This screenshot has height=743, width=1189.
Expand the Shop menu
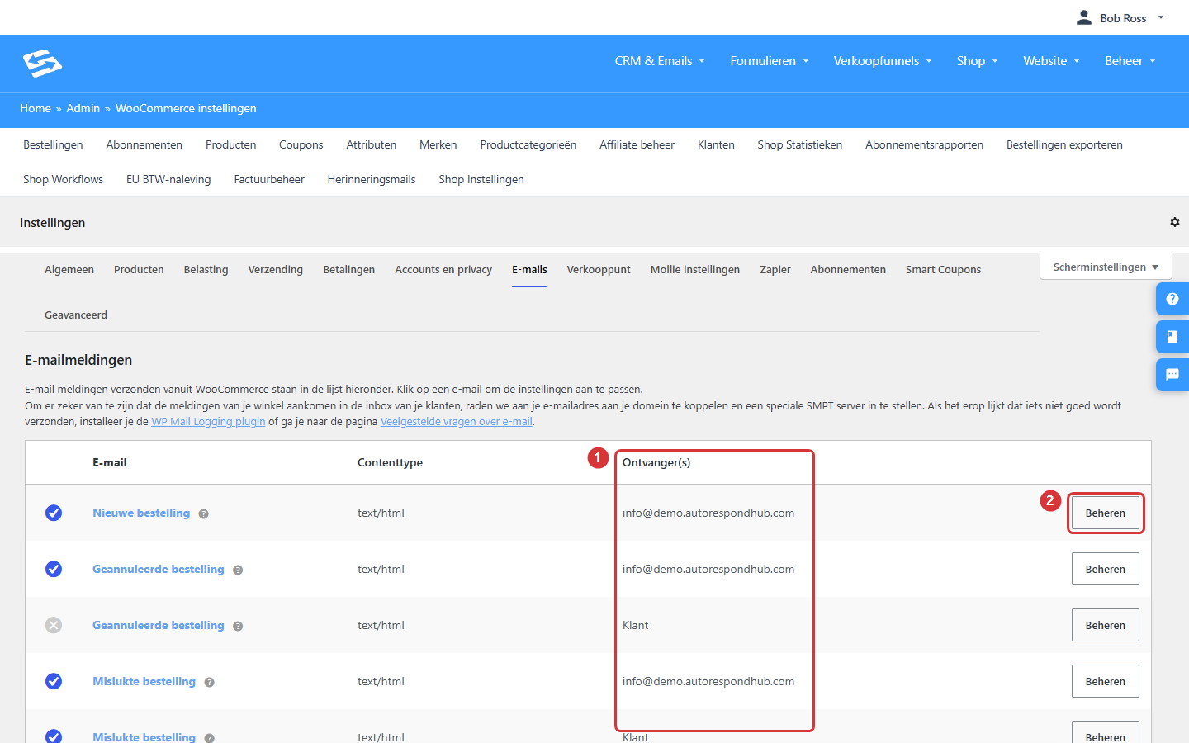pyautogui.click(x=978, y=61)
